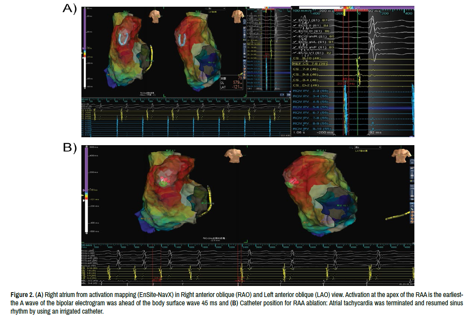Click the button right of the small dropdown in panel A
465x316 pixels.
288,95
